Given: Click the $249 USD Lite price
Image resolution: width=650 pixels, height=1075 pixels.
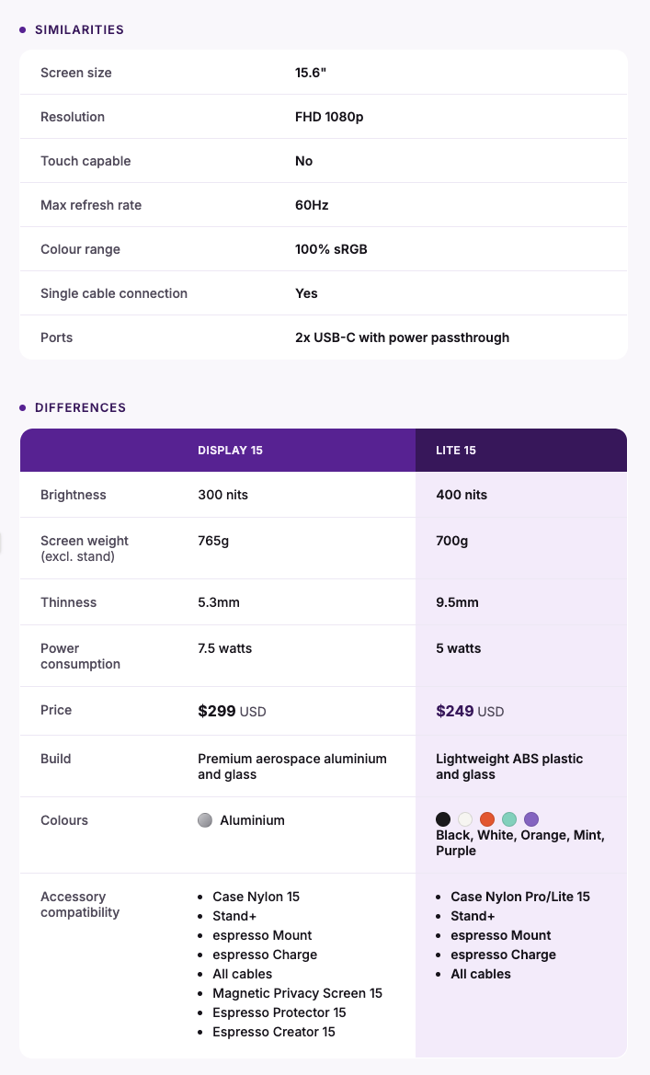Looking at the screenshot, I should click(470, 711).
